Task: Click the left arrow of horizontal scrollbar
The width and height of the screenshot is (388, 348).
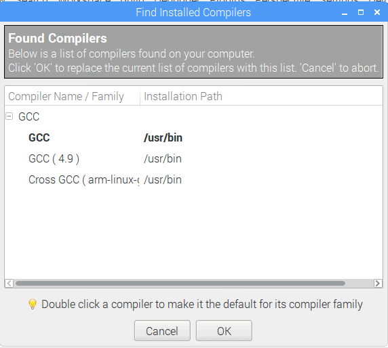Action: [9, 283]
